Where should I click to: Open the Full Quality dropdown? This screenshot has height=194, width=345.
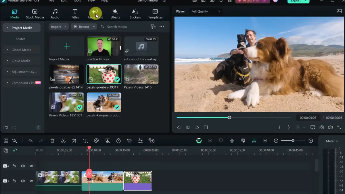coord(205,11)
